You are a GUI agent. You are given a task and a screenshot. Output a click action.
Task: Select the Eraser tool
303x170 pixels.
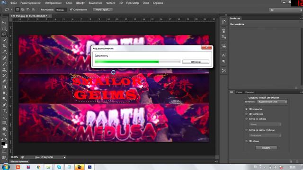[x=4, y=81]
